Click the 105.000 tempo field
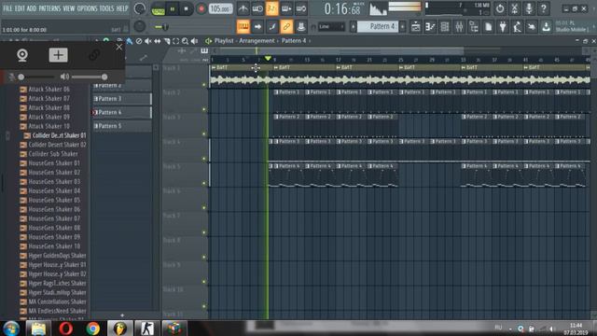 tap(221, 8)
